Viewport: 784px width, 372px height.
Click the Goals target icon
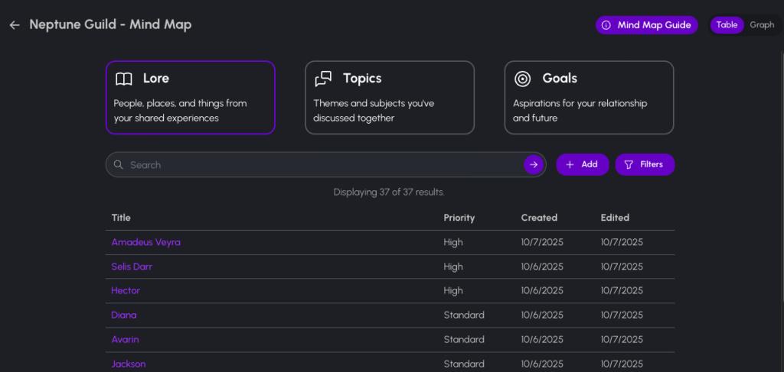pos(523,79)
